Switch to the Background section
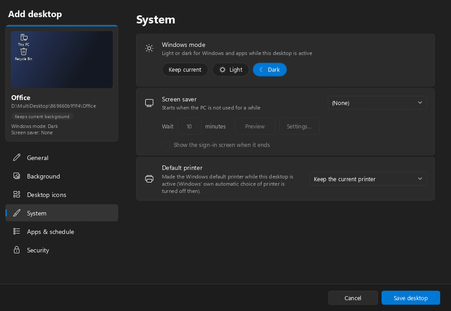 (62, 176)
